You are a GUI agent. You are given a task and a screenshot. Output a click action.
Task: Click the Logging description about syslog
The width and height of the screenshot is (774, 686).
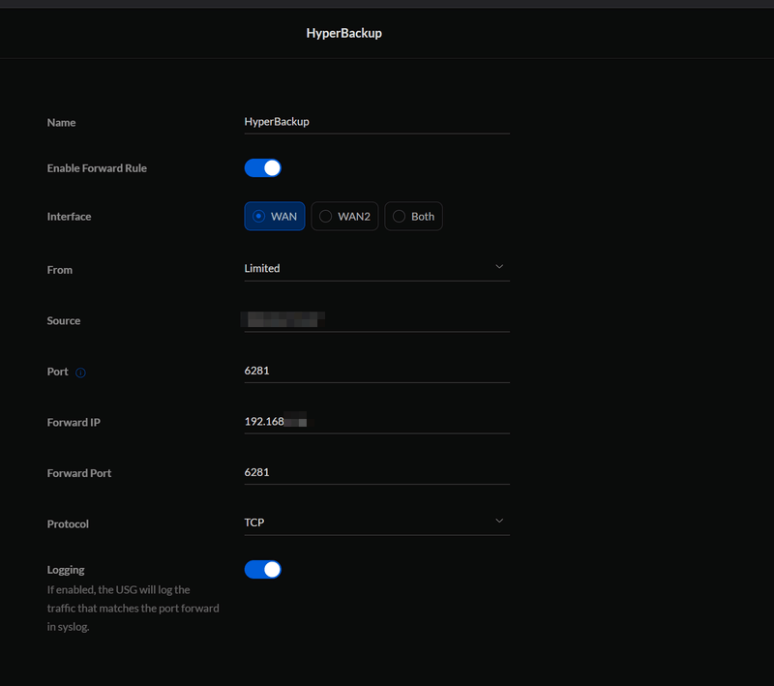133,609
